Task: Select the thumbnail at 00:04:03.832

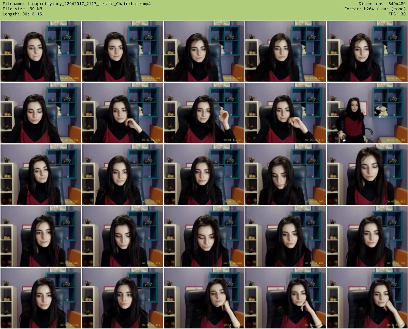Action: pyautogui.click(x=122, y=113)
